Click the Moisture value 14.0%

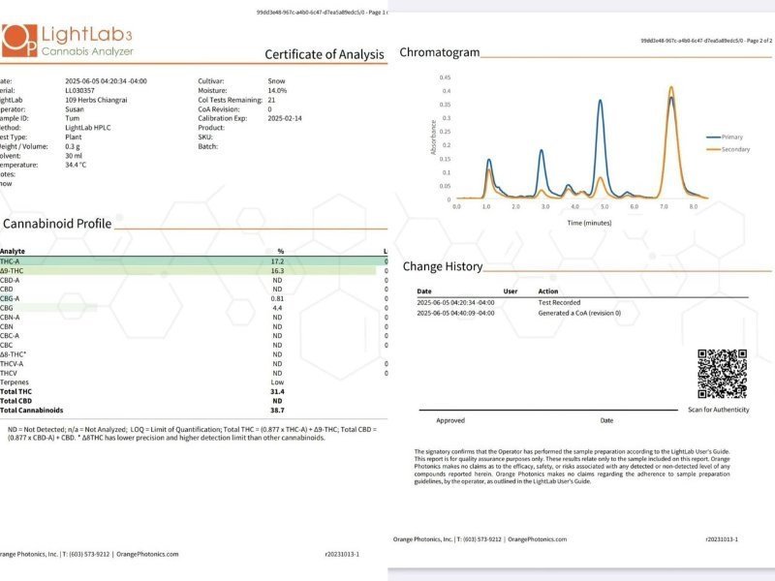tap(277, 90)
